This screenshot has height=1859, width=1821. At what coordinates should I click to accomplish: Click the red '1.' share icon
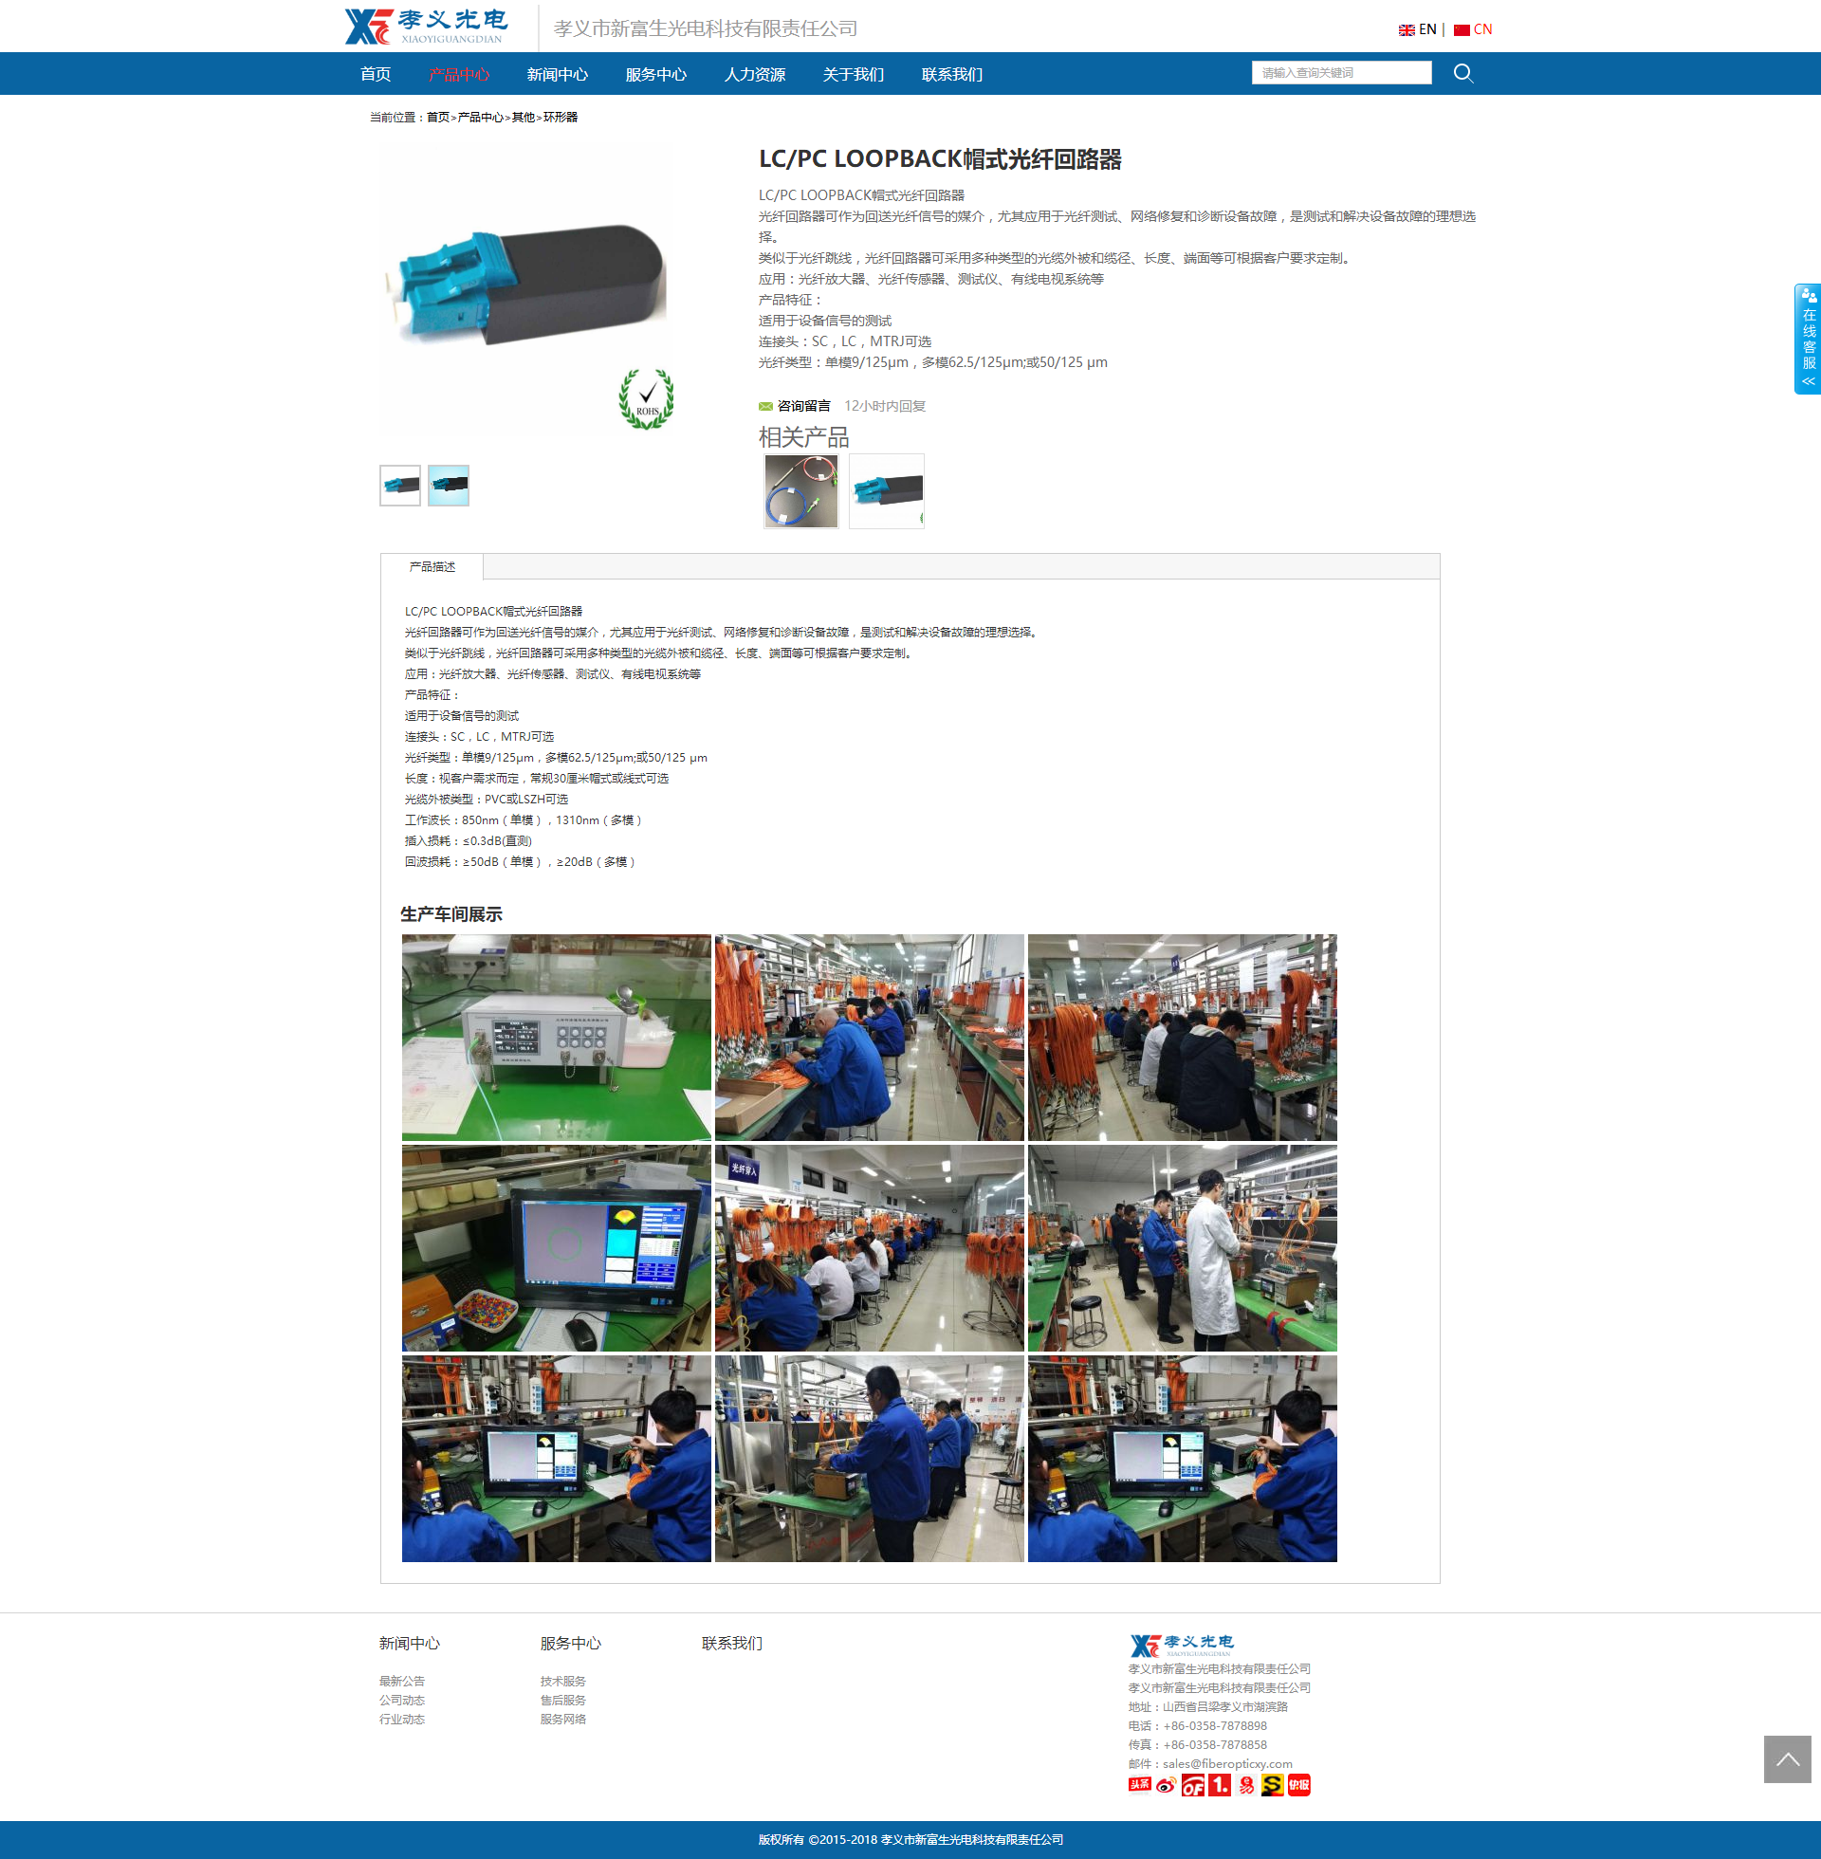pos(1220,1784)
